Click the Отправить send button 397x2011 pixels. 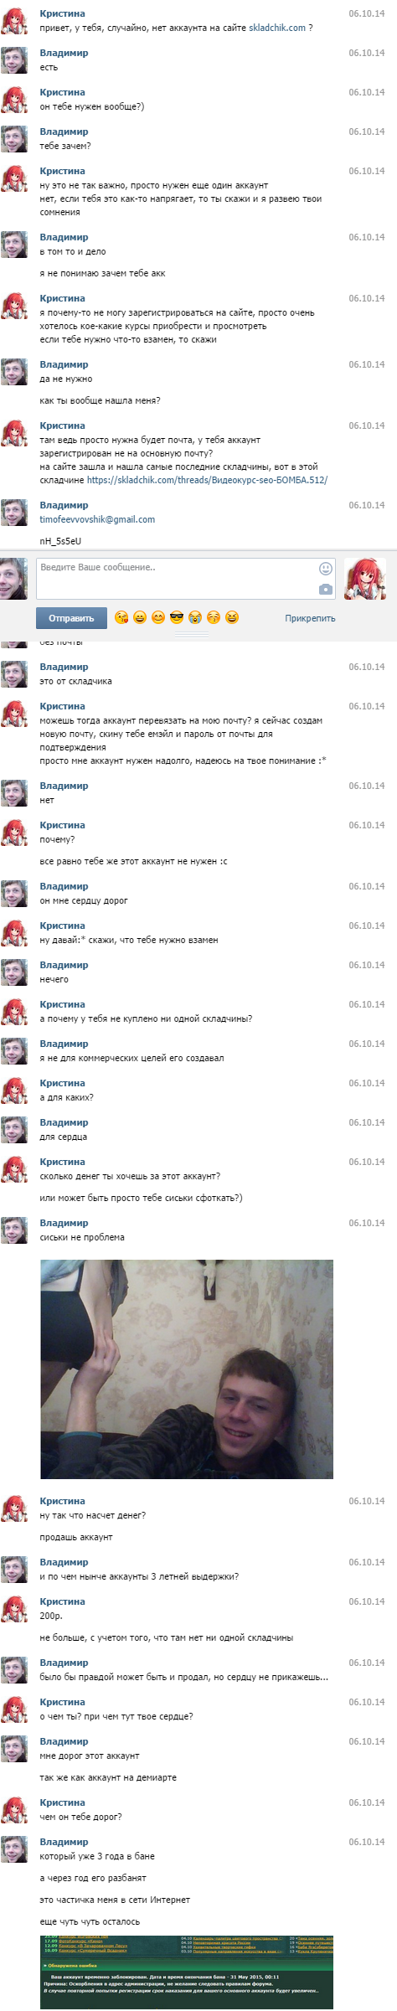pos(71,618)
